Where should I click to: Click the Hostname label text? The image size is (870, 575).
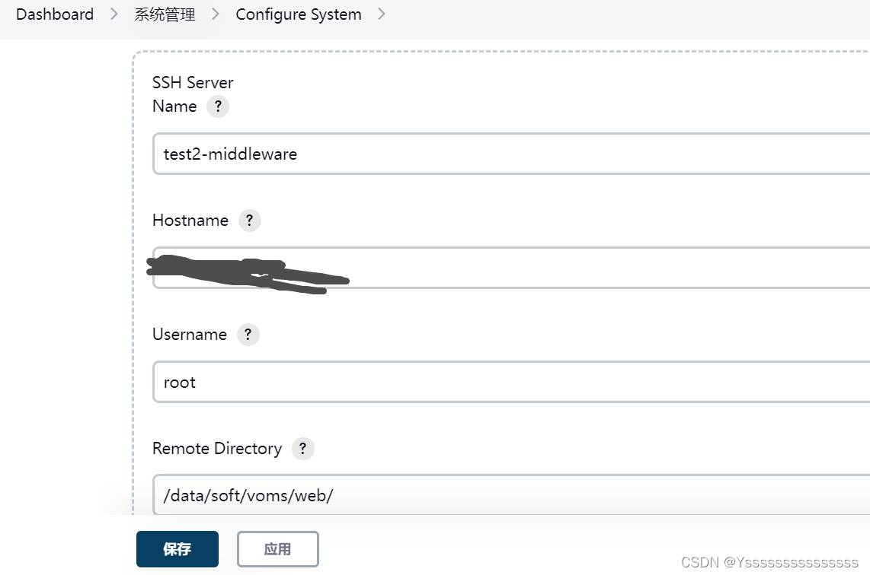(190, 221)
